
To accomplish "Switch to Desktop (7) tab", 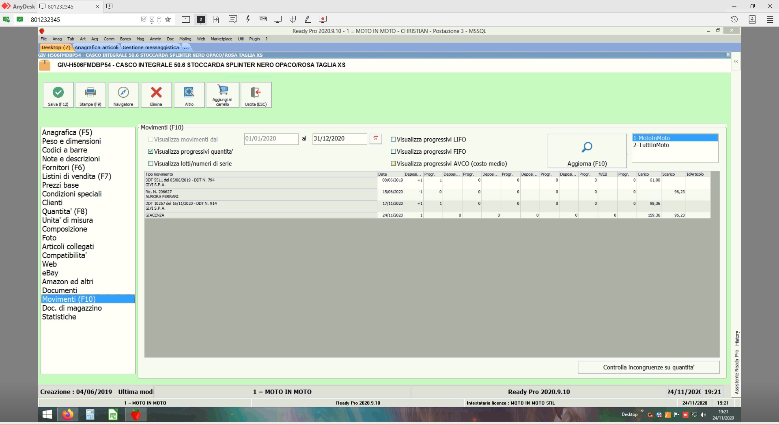I will (56, 47).
